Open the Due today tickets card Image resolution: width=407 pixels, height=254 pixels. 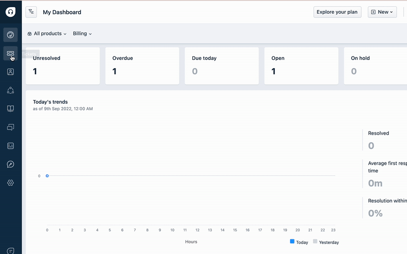tap(222, 66)
